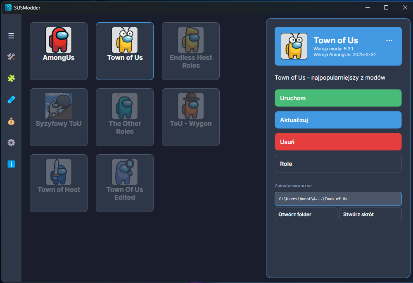Image resolution: width=413 pixels, height=283 pixels.
Task: Click the install path field
Action: (x=338, y=199)
